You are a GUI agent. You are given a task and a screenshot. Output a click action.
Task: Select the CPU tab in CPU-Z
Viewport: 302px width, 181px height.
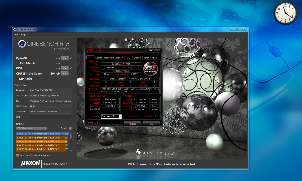pyautogui.click(x=90, y=58)
